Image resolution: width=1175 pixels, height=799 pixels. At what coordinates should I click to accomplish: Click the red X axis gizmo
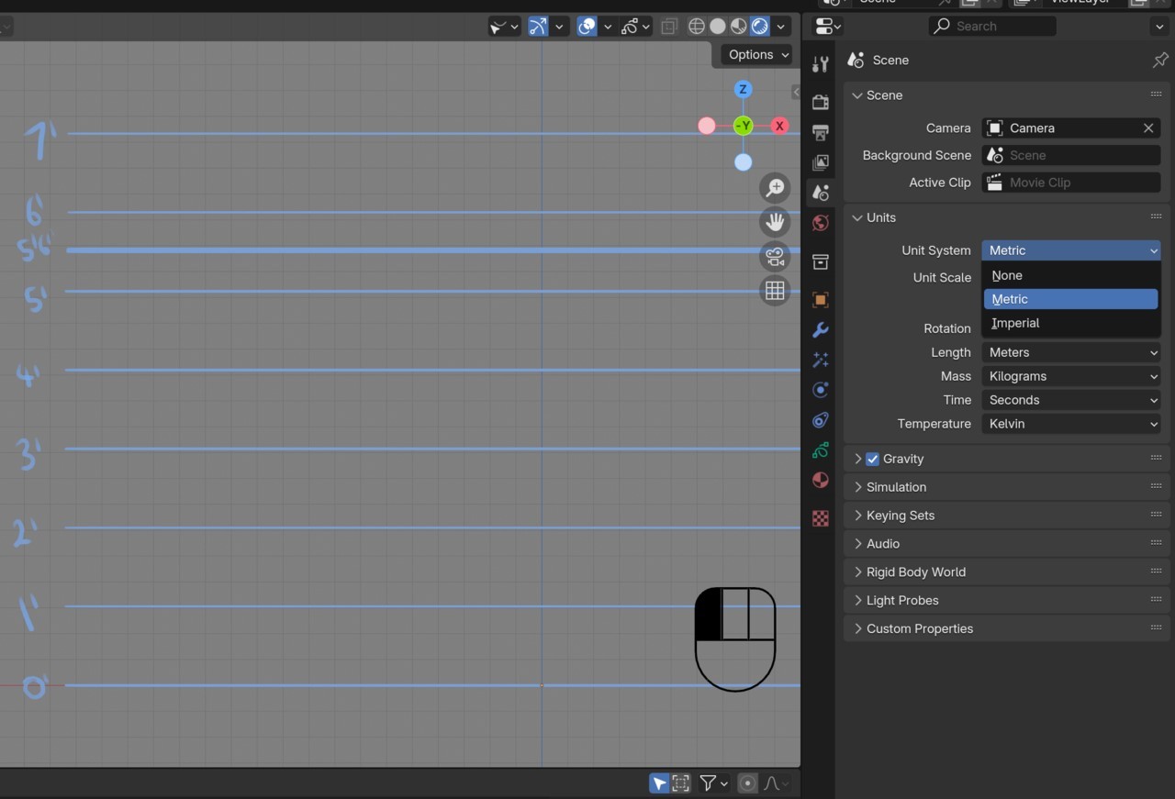pos(779,127)
